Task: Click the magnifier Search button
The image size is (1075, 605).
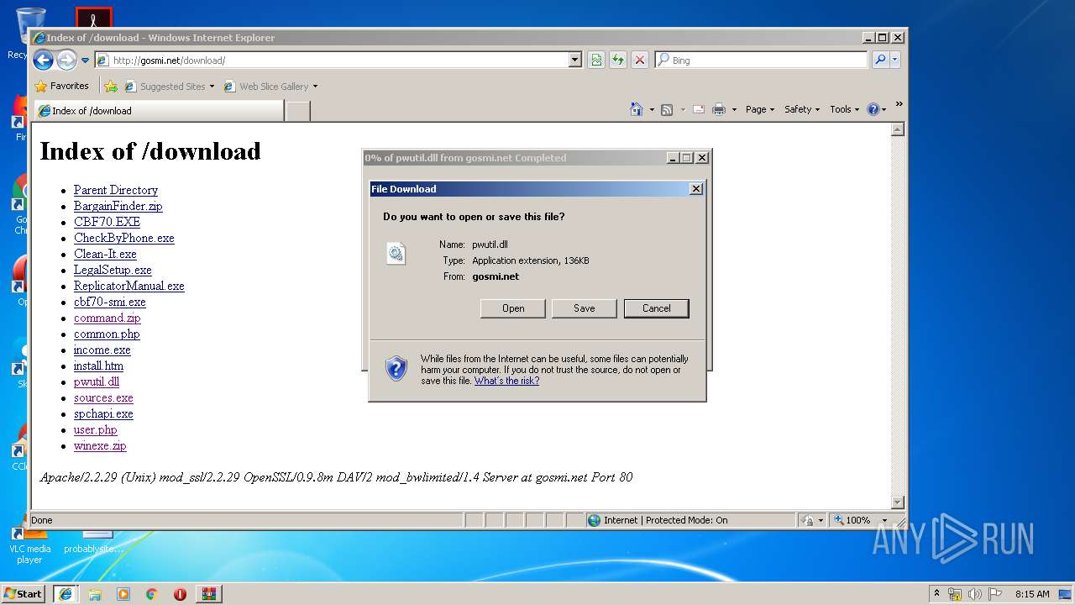Action: (879, 60)
